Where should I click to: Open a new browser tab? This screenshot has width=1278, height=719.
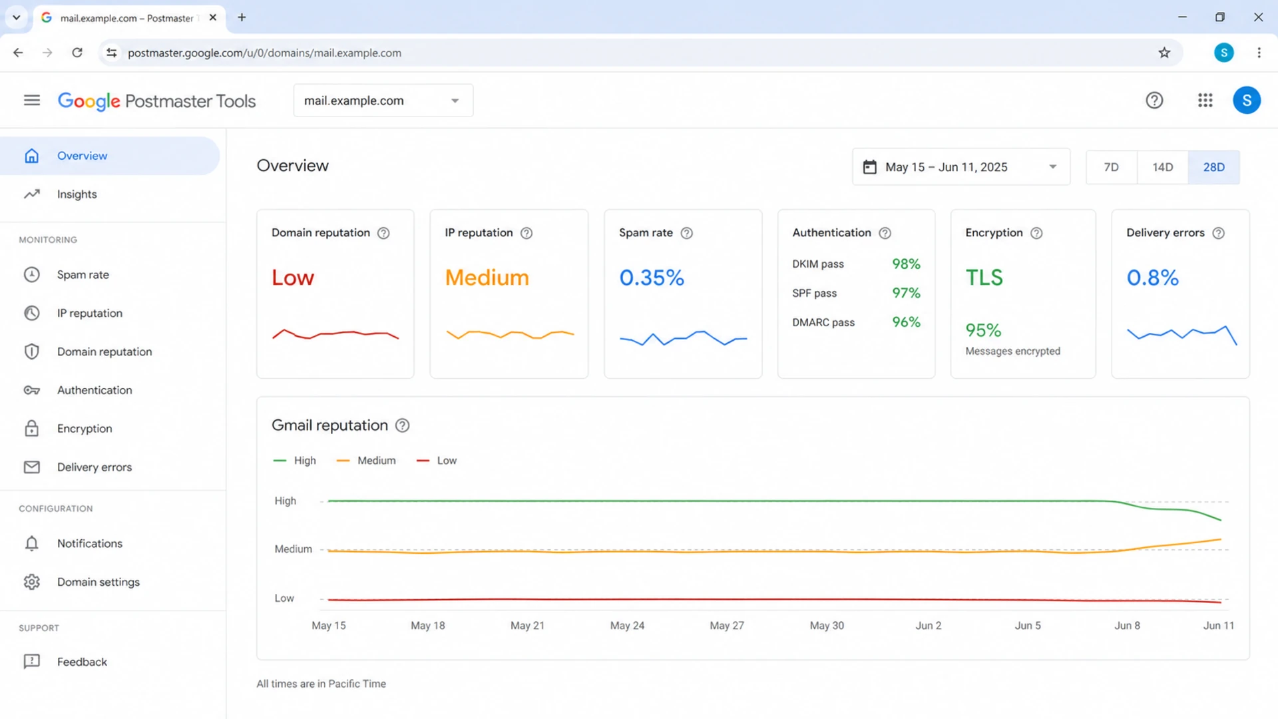point(242,17)
